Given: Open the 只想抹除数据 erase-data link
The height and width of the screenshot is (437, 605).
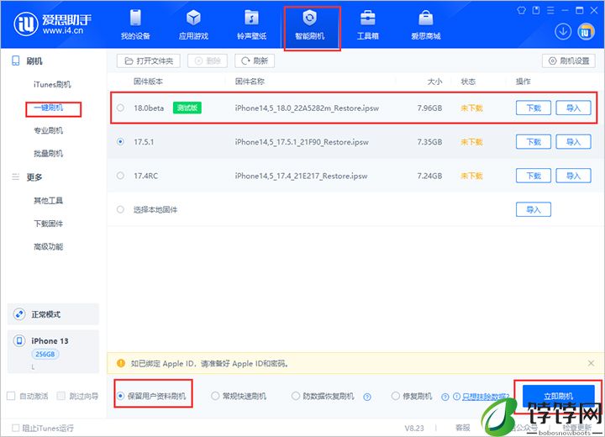Looking at the screenshot, I should 486,397.
